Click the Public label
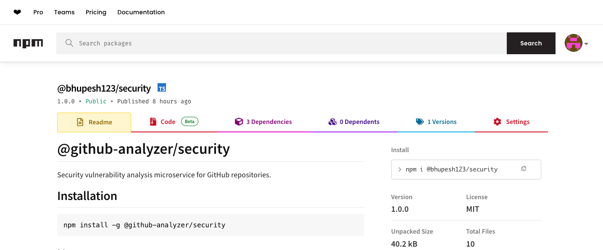The image size is (603, 250). click(96, 101)
